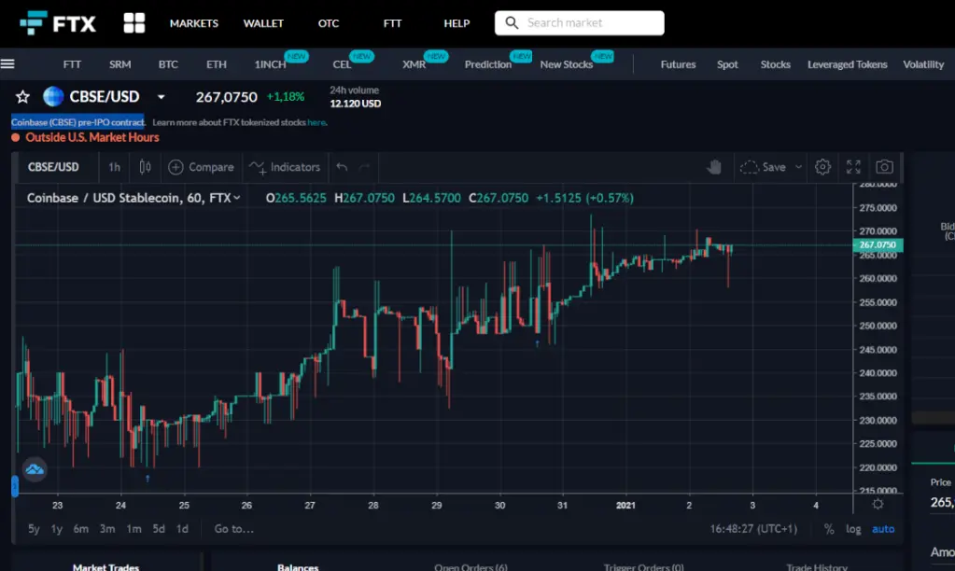Open the Futures category
The height and width of the screenshot is (571, 955).
(x=678, y=64)
